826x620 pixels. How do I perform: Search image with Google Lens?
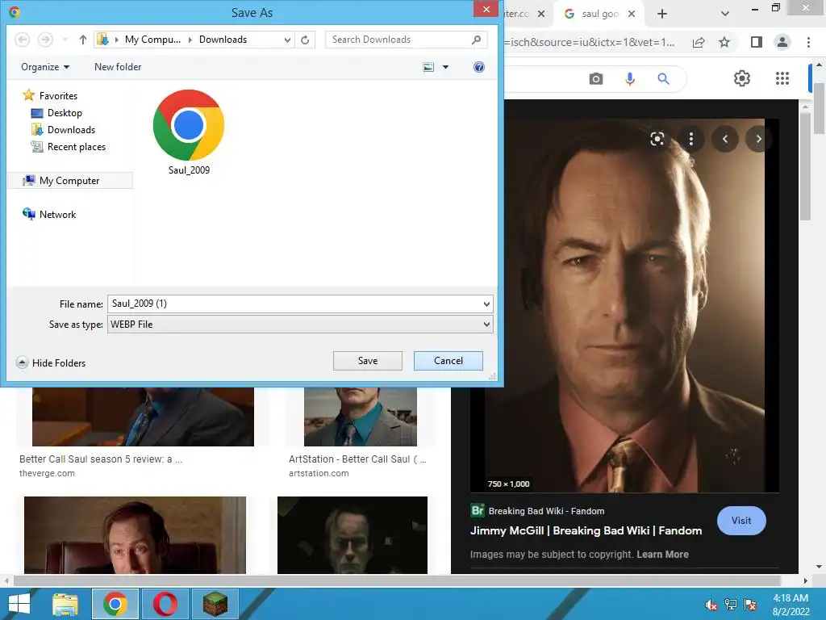coord(657,139)
